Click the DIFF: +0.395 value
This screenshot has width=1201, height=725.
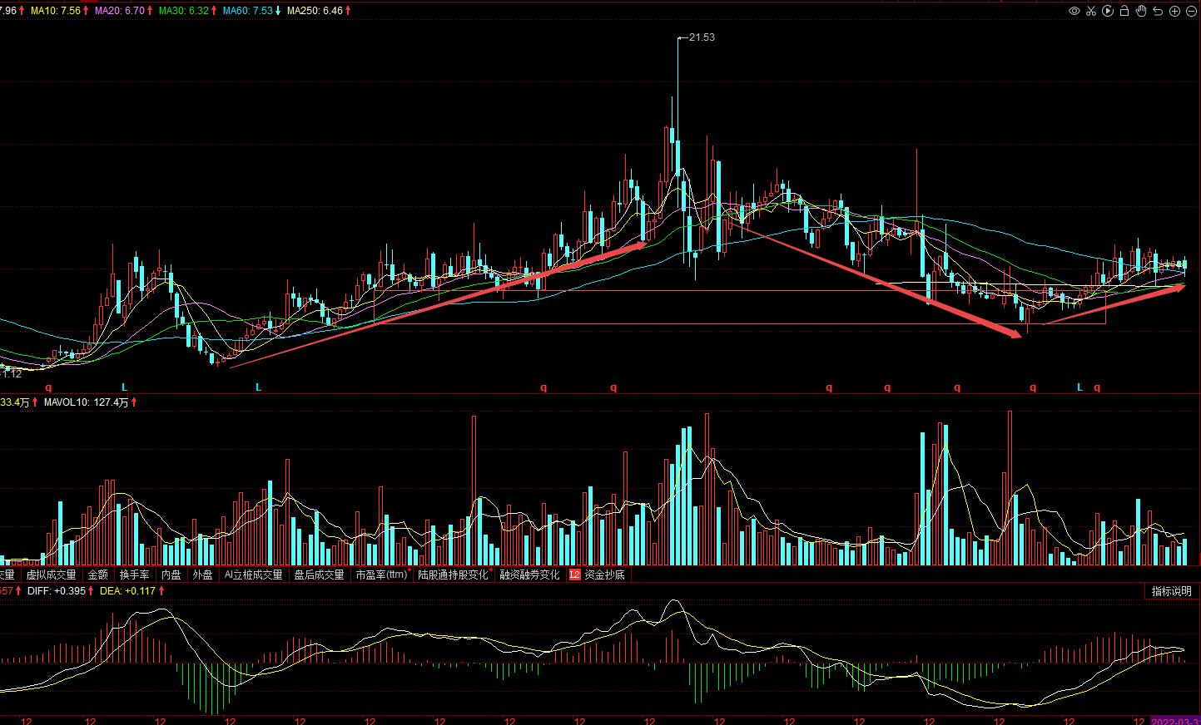[57, 591]
